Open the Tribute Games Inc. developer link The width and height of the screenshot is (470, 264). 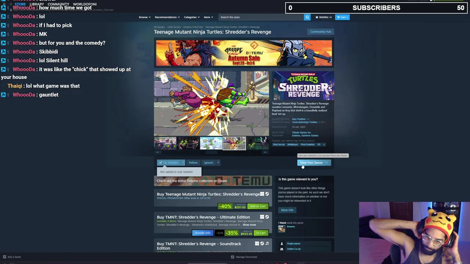[x=301, y=132]
